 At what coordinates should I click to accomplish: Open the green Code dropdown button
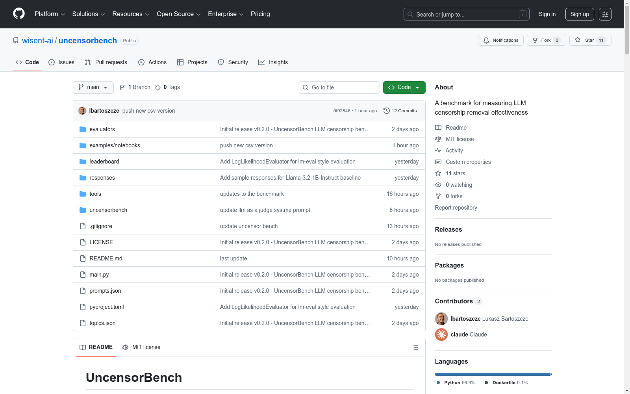[x=404, y=87]
